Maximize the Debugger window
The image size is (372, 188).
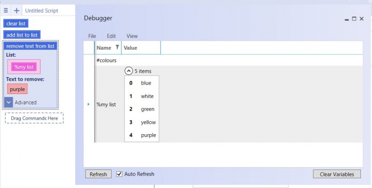tap(354, 19)
